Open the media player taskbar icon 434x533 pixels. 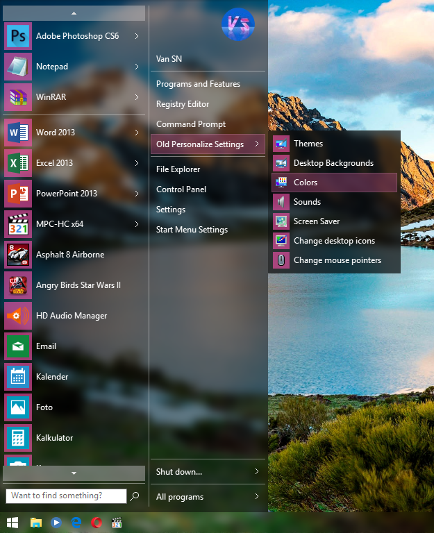click(56, 523)
